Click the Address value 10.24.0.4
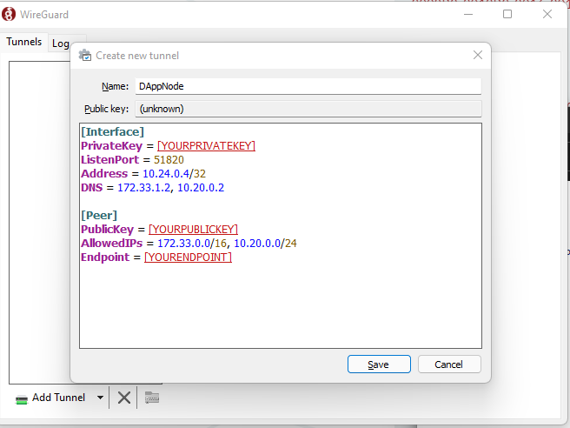570x428 pixels. coord(166,174)
